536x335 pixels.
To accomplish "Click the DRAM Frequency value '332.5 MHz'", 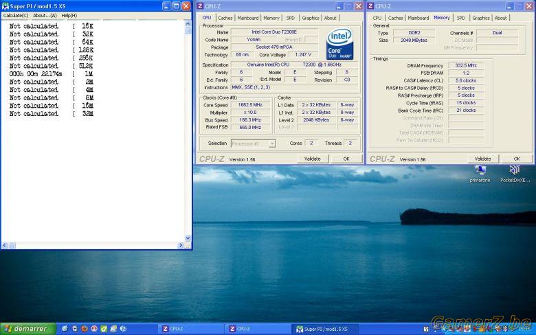I will point(466,66).
